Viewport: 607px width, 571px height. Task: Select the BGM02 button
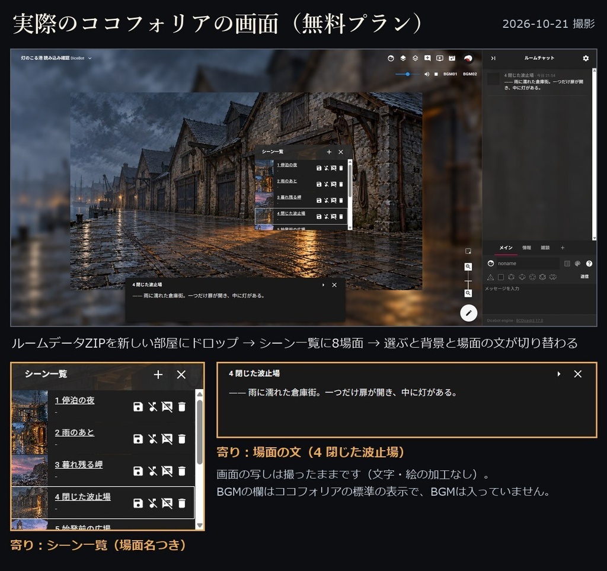[x=470, y=74]
